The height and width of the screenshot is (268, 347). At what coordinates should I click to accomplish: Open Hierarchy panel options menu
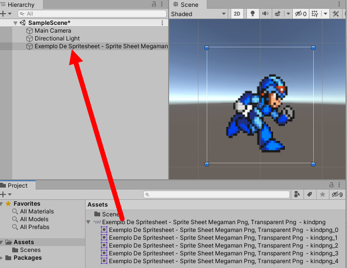coord(162,4)
